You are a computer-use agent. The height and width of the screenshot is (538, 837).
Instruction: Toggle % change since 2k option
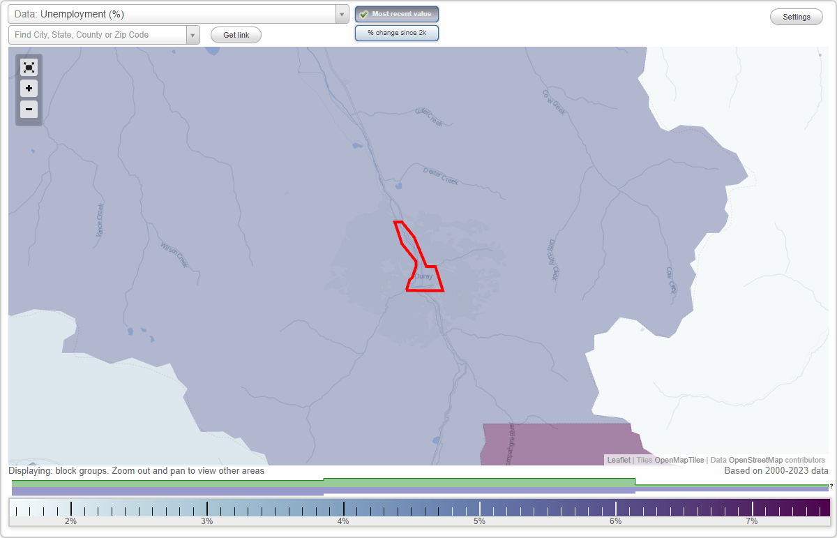[x=397, y=33]
